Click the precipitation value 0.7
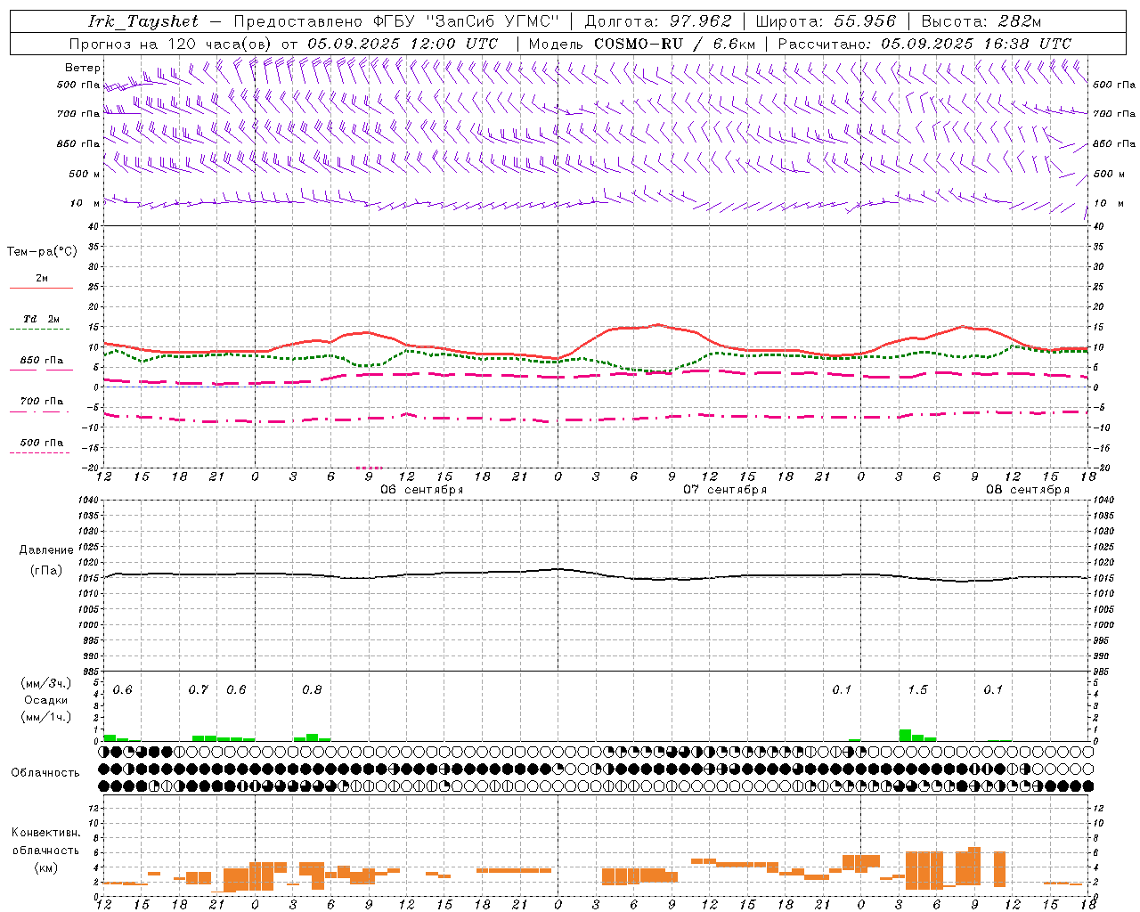1140x912 pixels. 199,689
